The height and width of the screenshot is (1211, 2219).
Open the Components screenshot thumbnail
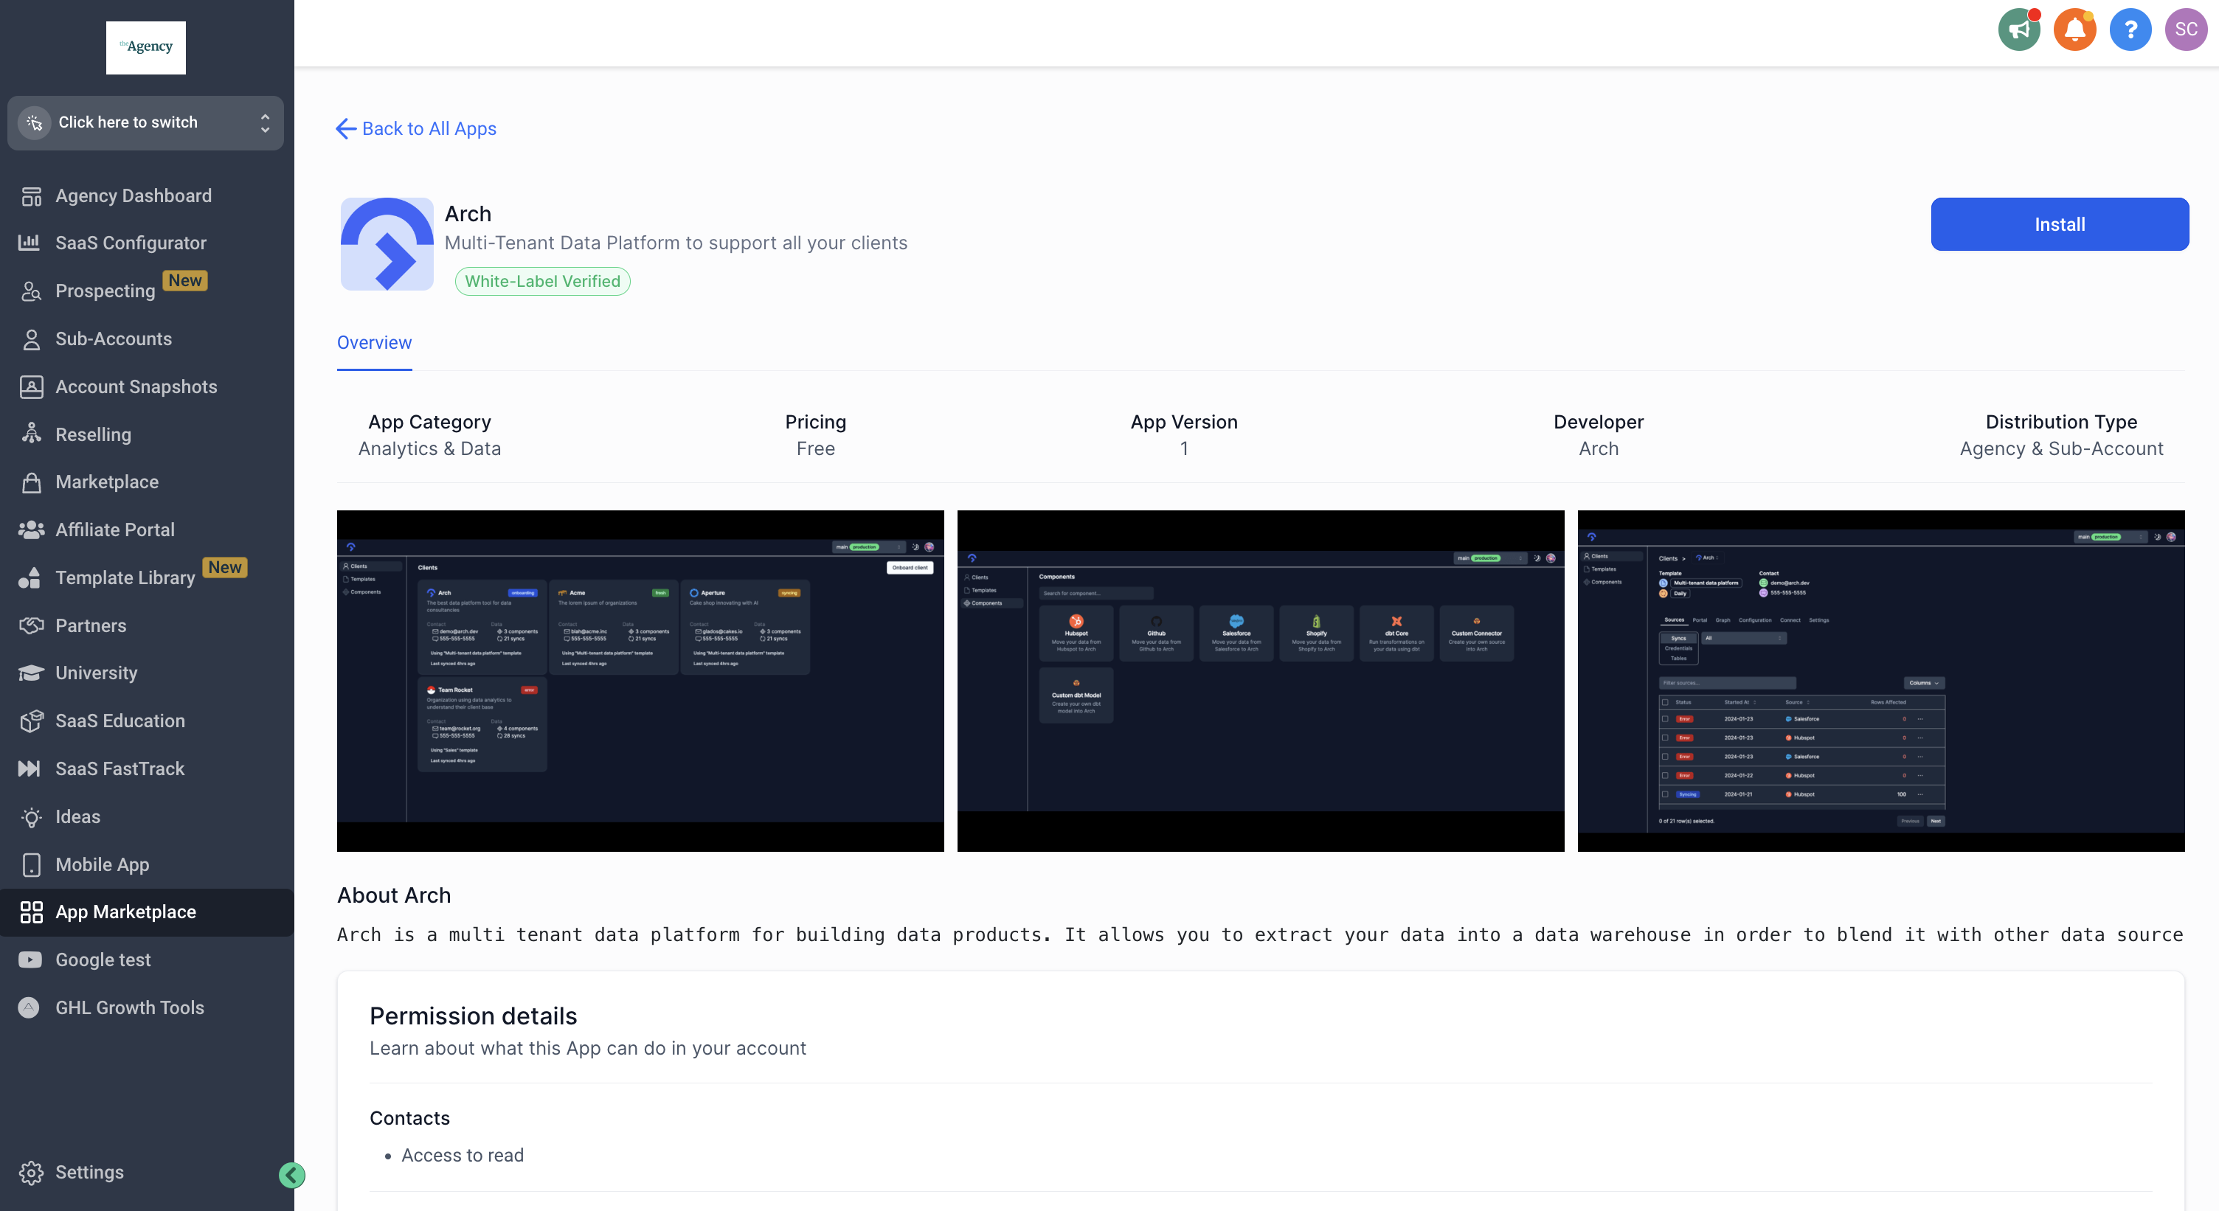tap(1260, 681)
